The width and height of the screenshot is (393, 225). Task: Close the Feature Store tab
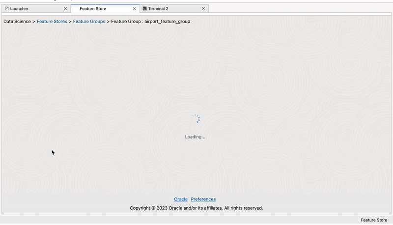coord(134,8)
